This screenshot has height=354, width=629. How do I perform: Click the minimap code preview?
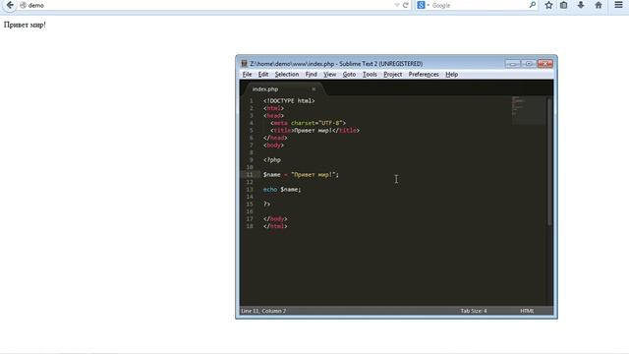click(529, 110)
